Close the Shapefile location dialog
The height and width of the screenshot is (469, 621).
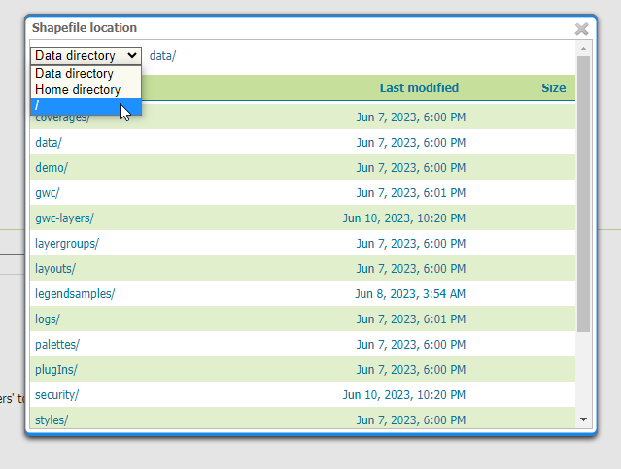(581, 29)
